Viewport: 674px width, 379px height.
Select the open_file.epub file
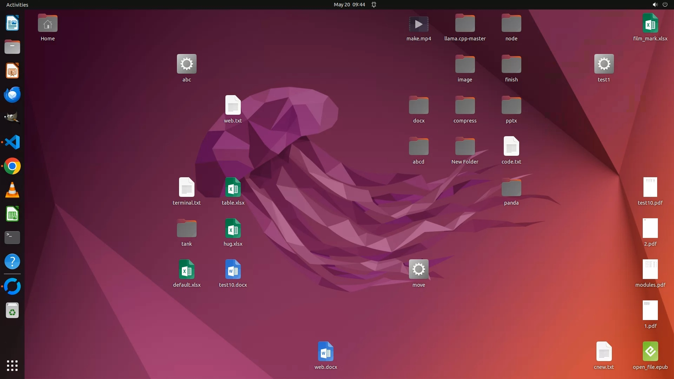point(650,352)
